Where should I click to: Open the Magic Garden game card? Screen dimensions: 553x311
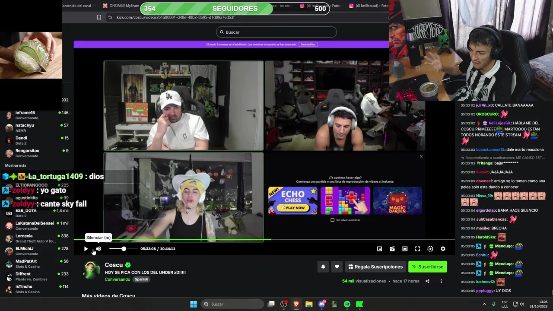tap(397, 200)
